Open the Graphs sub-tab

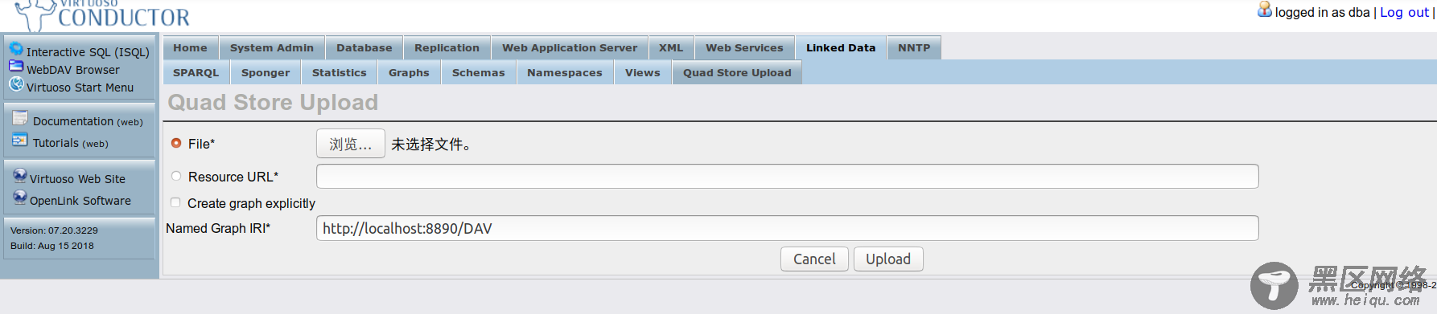tap(409, 72)
